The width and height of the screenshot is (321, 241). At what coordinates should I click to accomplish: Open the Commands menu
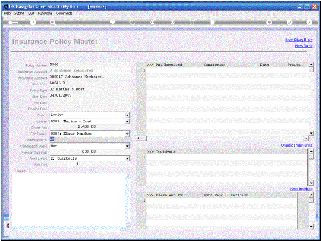click(x=64, y=13)
